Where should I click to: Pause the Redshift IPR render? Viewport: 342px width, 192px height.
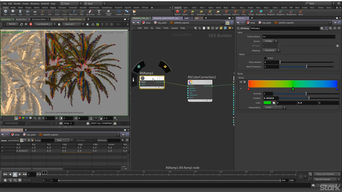pyautogui.click(x=26, y=24)
